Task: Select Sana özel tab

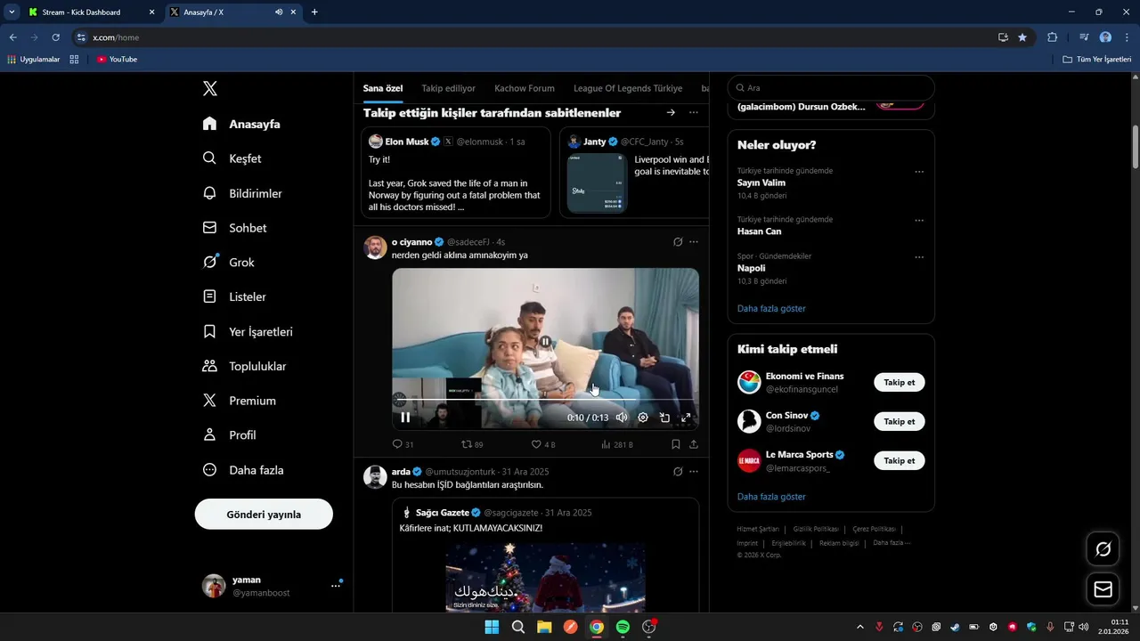Action: pos(383,88)
